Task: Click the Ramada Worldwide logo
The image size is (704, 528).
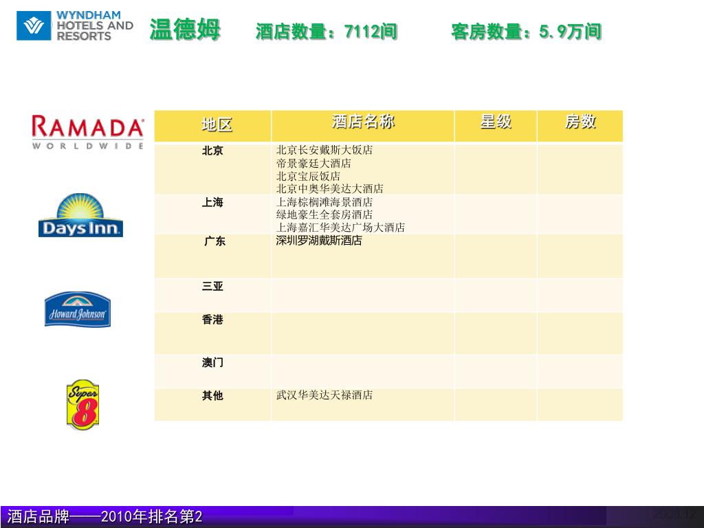Action: tap(88, 132)
